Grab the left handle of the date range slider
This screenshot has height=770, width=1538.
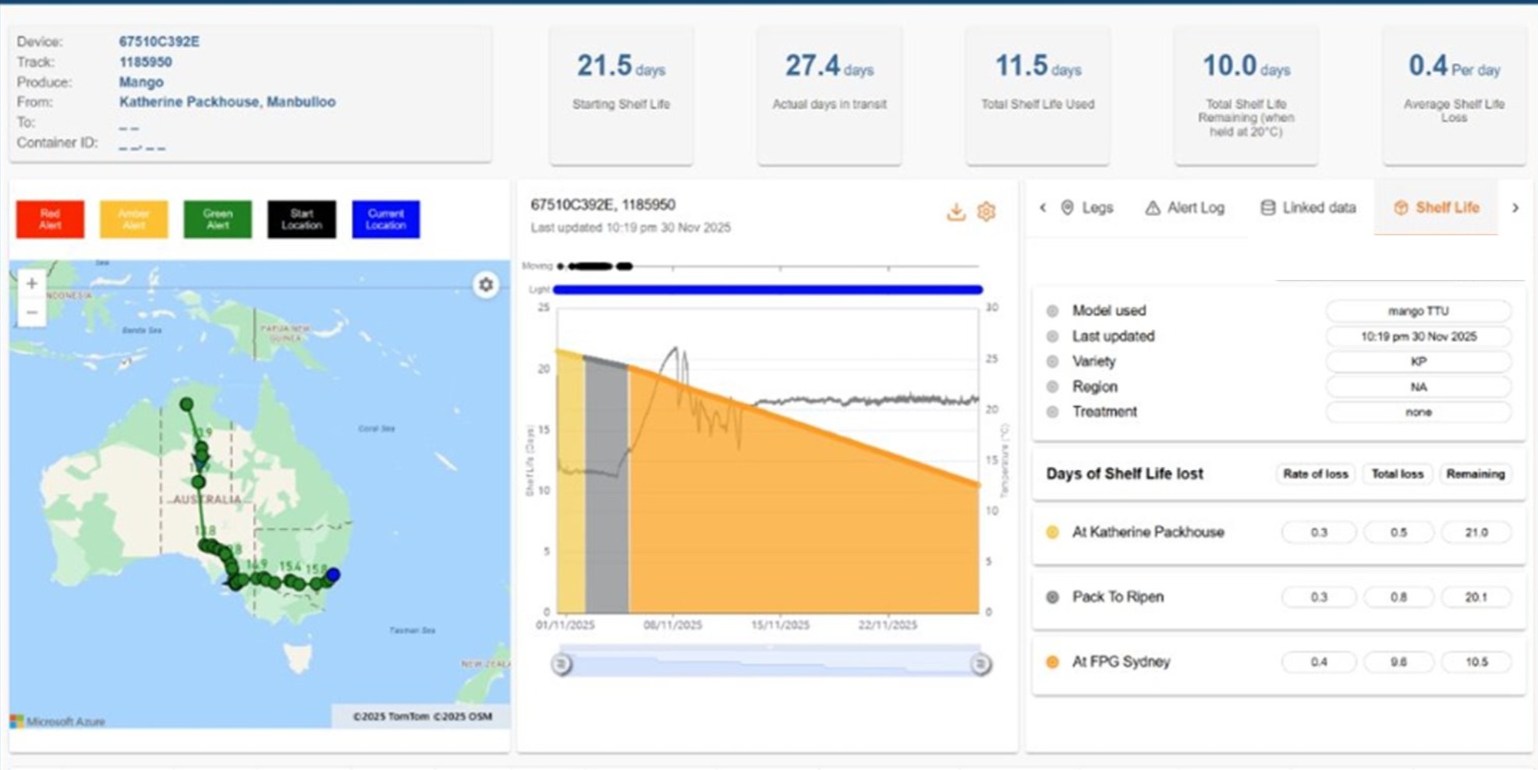click(561, 664)
